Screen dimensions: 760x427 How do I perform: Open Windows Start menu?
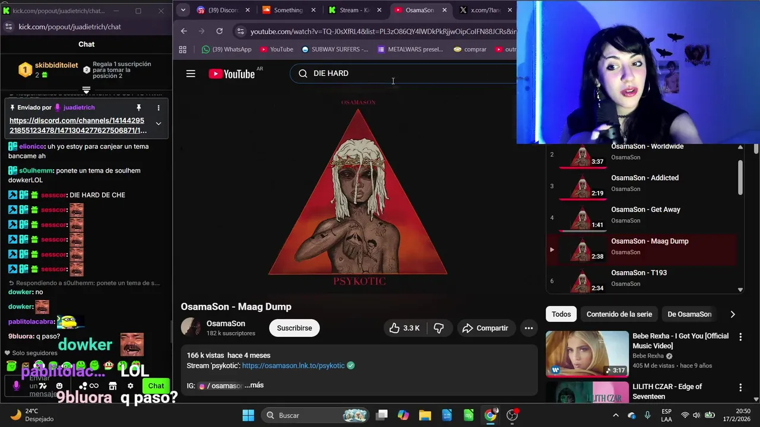click(x=248, y=415)
